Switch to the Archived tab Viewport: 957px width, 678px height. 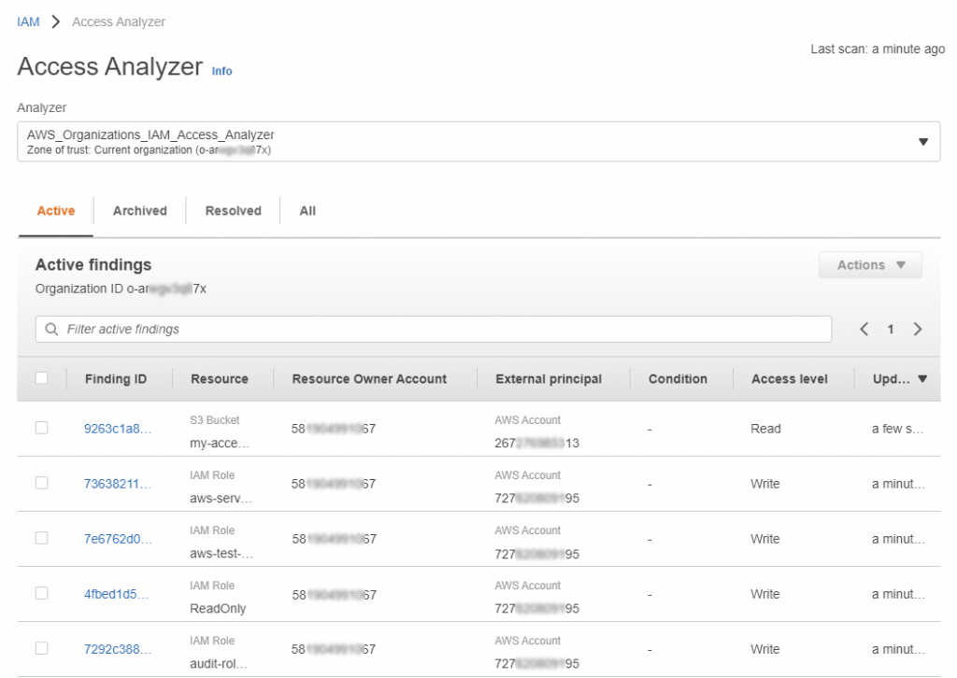click(x=140, y=211)
